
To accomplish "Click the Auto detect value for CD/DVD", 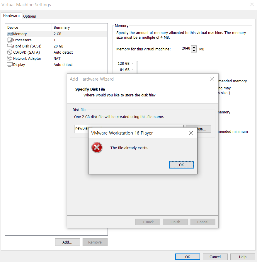I will pyautogui.click(x=63, y=52).
